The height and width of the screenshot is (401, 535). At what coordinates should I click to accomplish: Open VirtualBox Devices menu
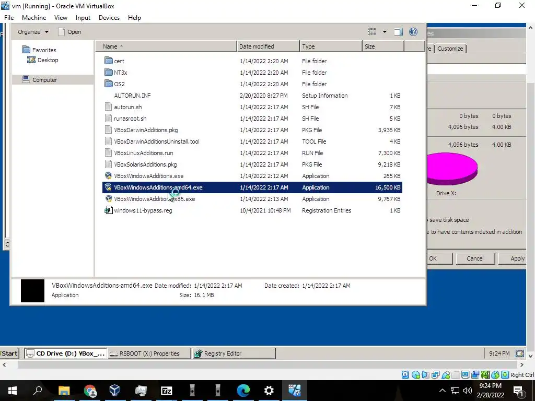click(x=109, y=18)
